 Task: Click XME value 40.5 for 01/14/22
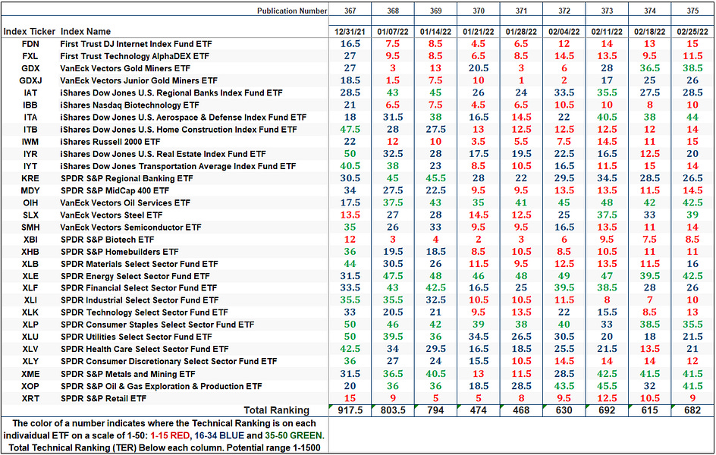click(x=435, y=374)
